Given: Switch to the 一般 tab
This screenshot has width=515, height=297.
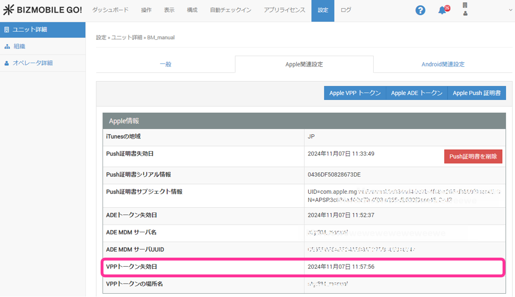Looking at the screenshot, I should coord(165,64).
